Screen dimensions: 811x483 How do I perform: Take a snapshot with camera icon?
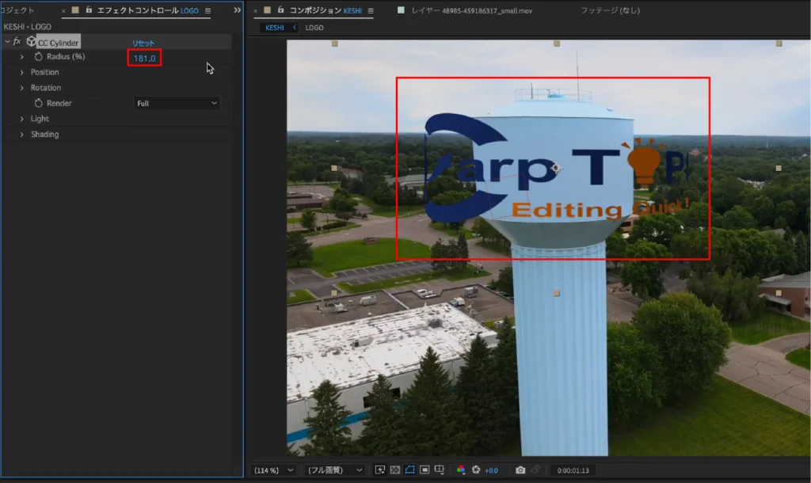tap(520, 470)
